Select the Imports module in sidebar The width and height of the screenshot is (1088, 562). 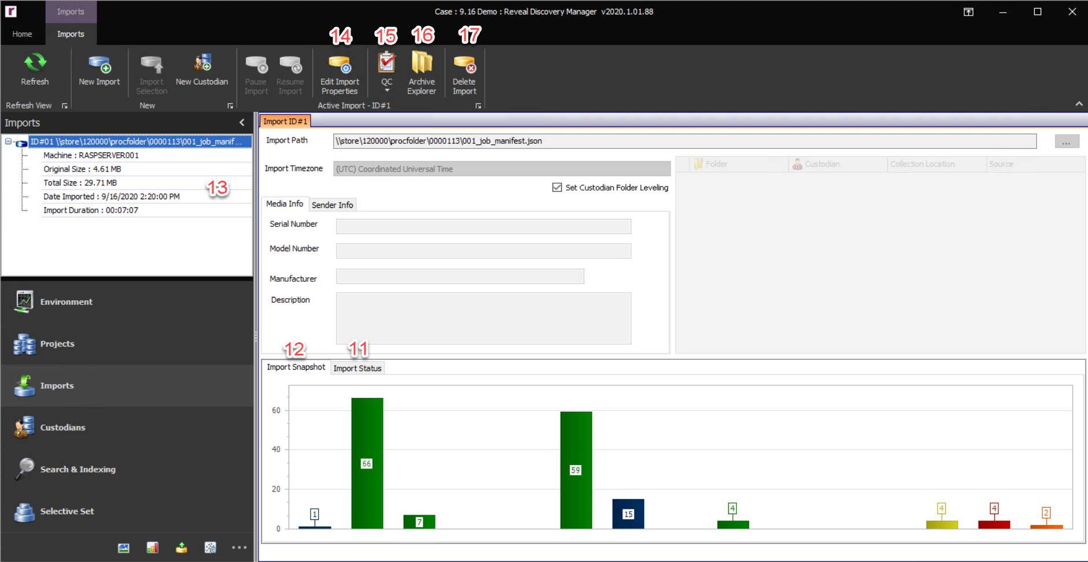pyautogui.click(x=127, y=385)
